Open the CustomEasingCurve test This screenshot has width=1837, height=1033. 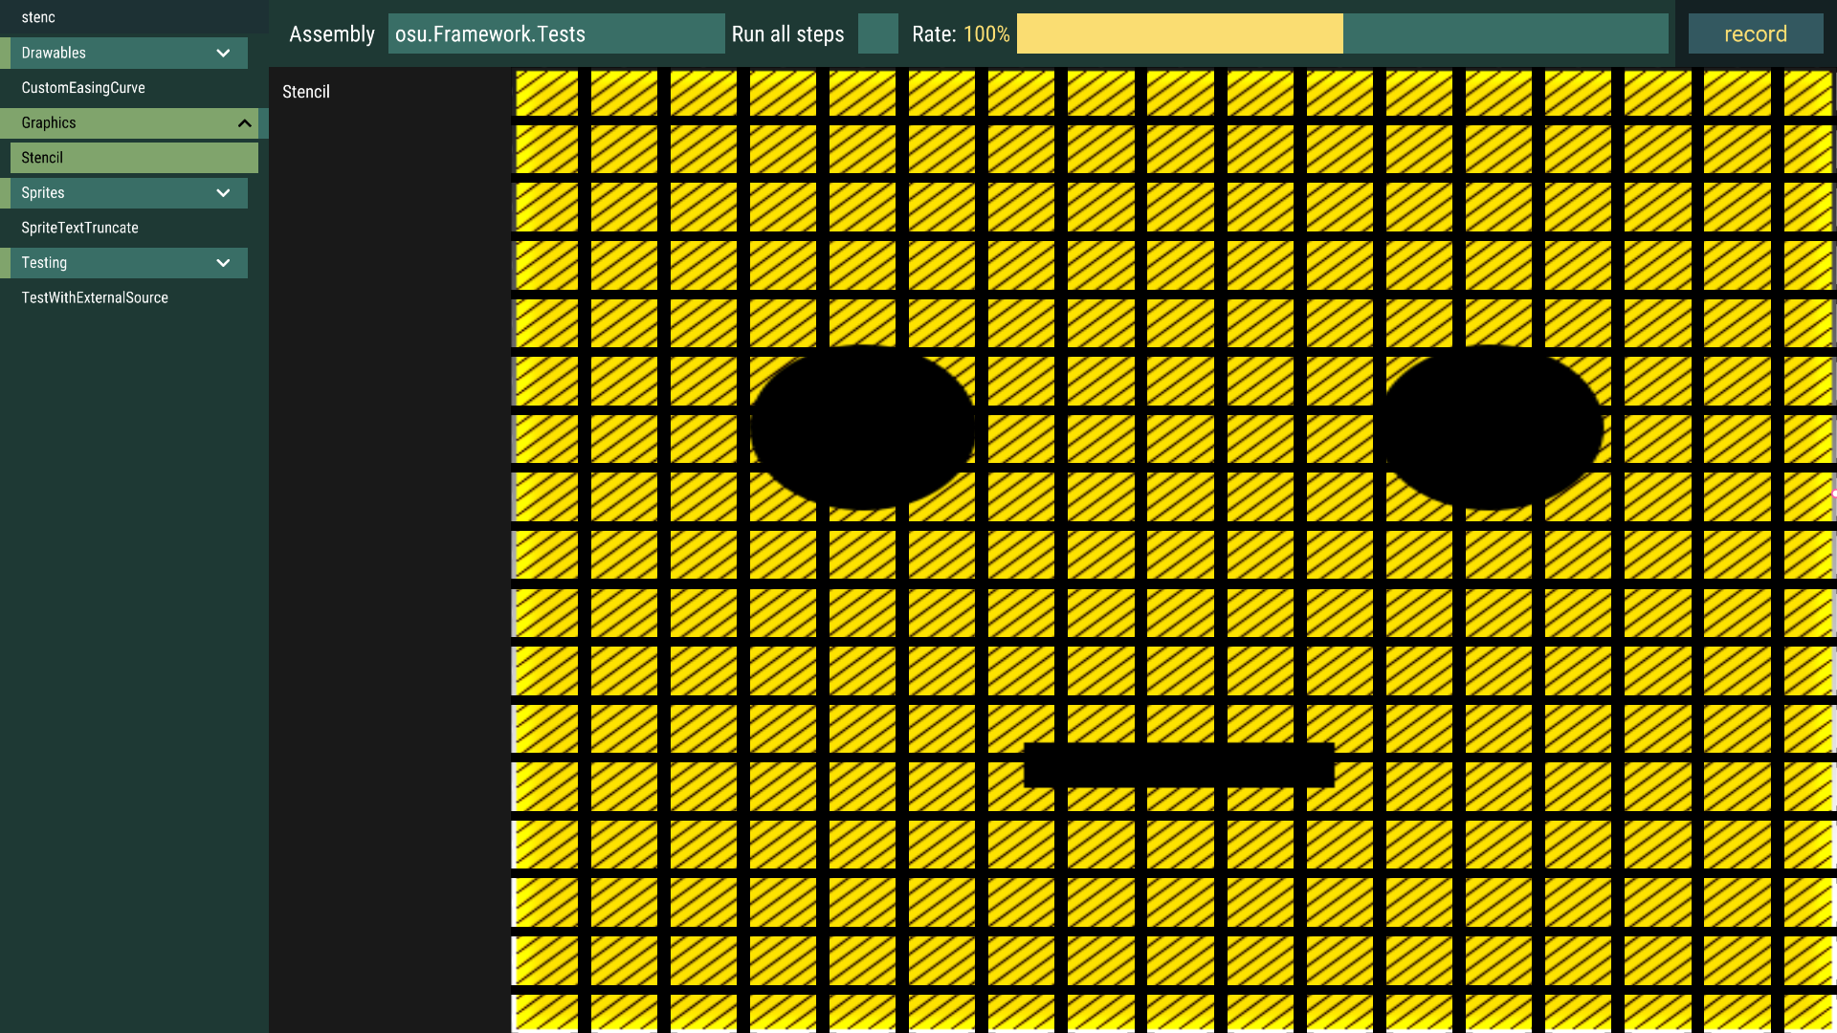(83, 88)
